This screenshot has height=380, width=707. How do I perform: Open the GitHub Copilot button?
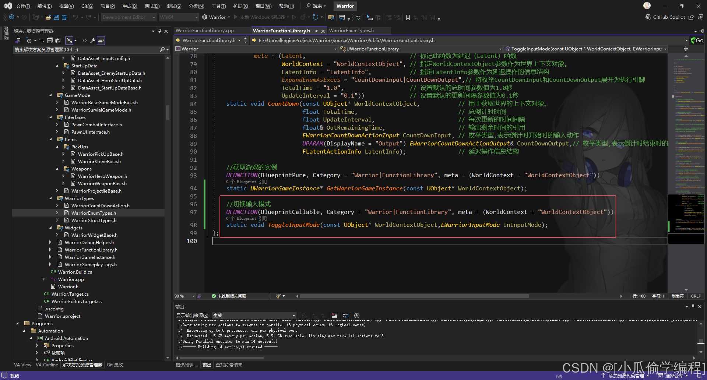coord(665,17)
